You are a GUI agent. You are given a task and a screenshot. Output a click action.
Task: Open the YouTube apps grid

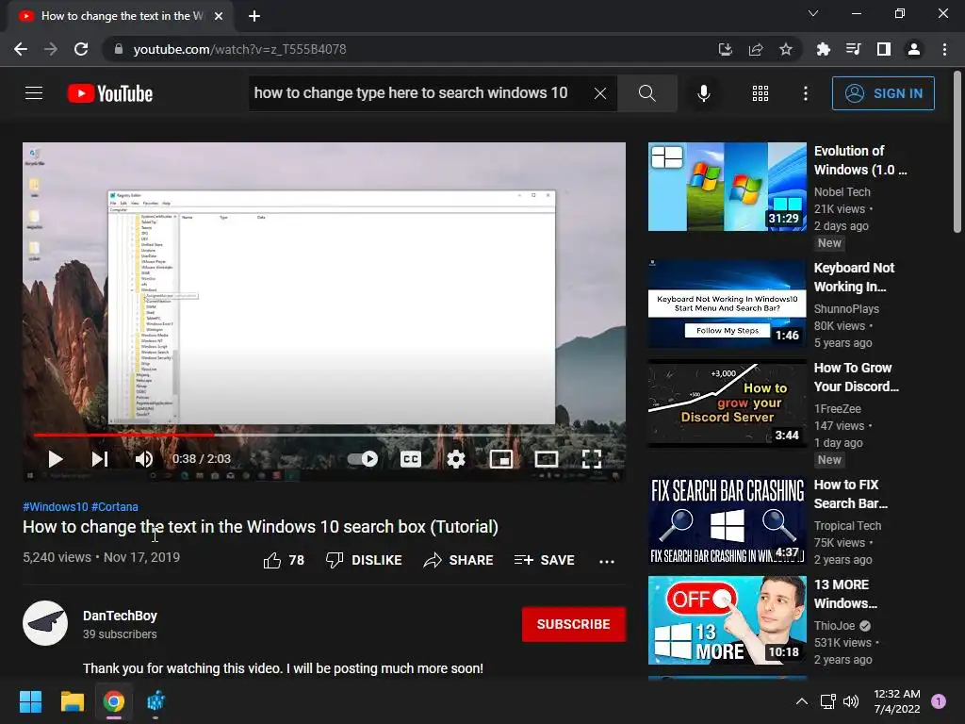pyautogui.click(x=761, y=93)
